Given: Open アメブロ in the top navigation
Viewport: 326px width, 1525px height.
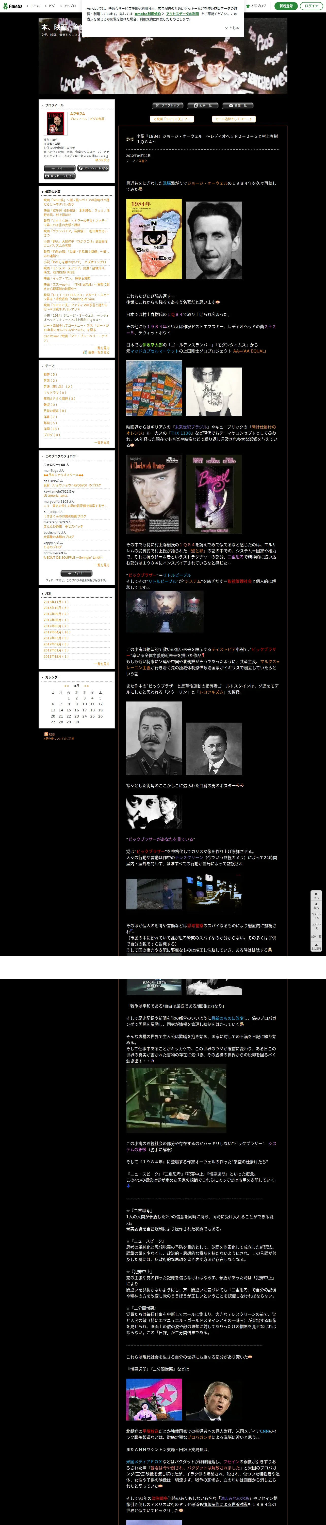Looking at the screenshot, I should pyautogui.click(x=69, y=6).
